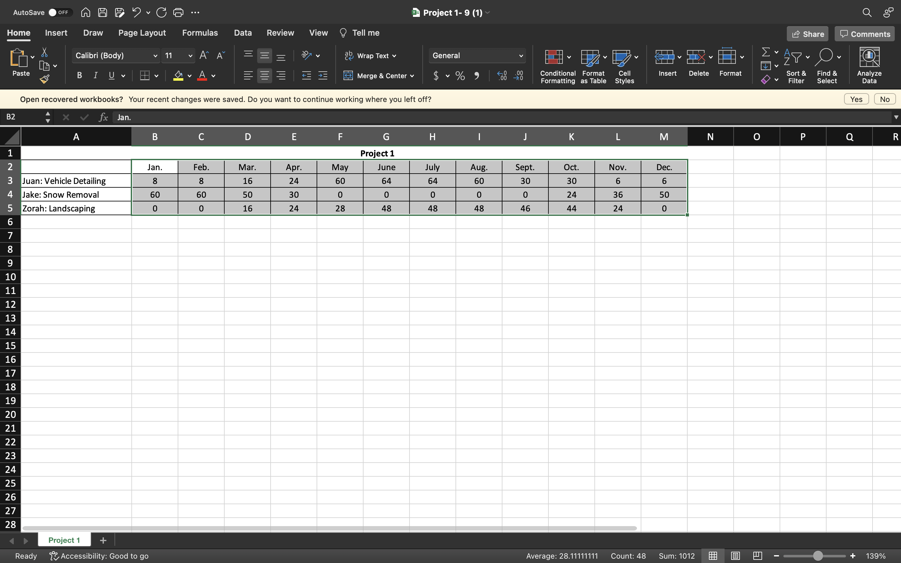Select the Project 1 sheet tab
Screen dimensions: 901x563
click(x=64, y=540)
